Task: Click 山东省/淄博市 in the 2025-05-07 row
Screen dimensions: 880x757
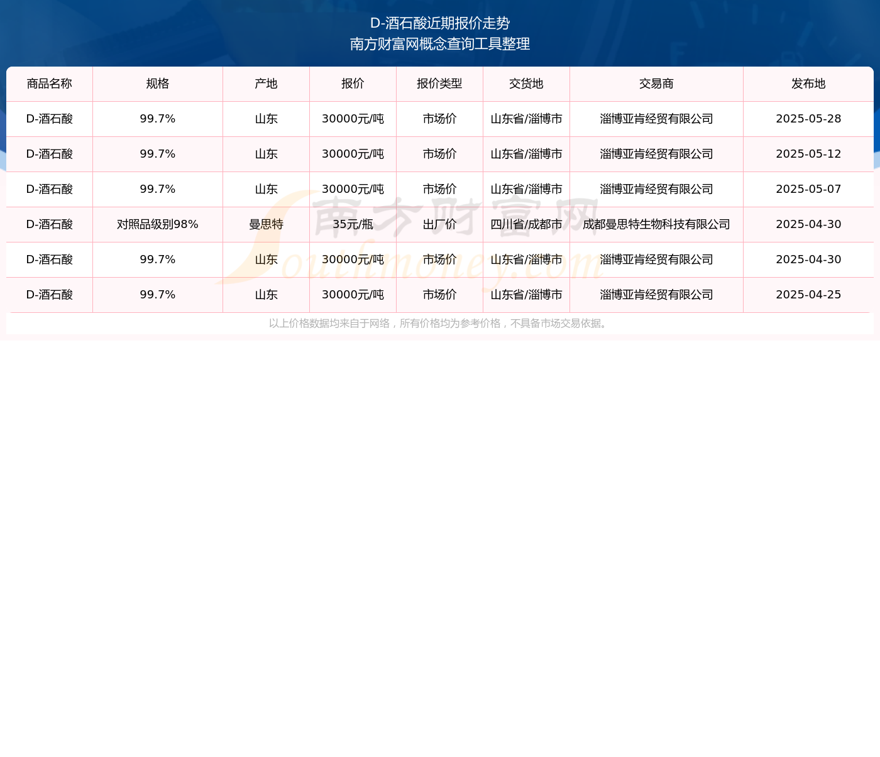Action: tap(527, 189)
